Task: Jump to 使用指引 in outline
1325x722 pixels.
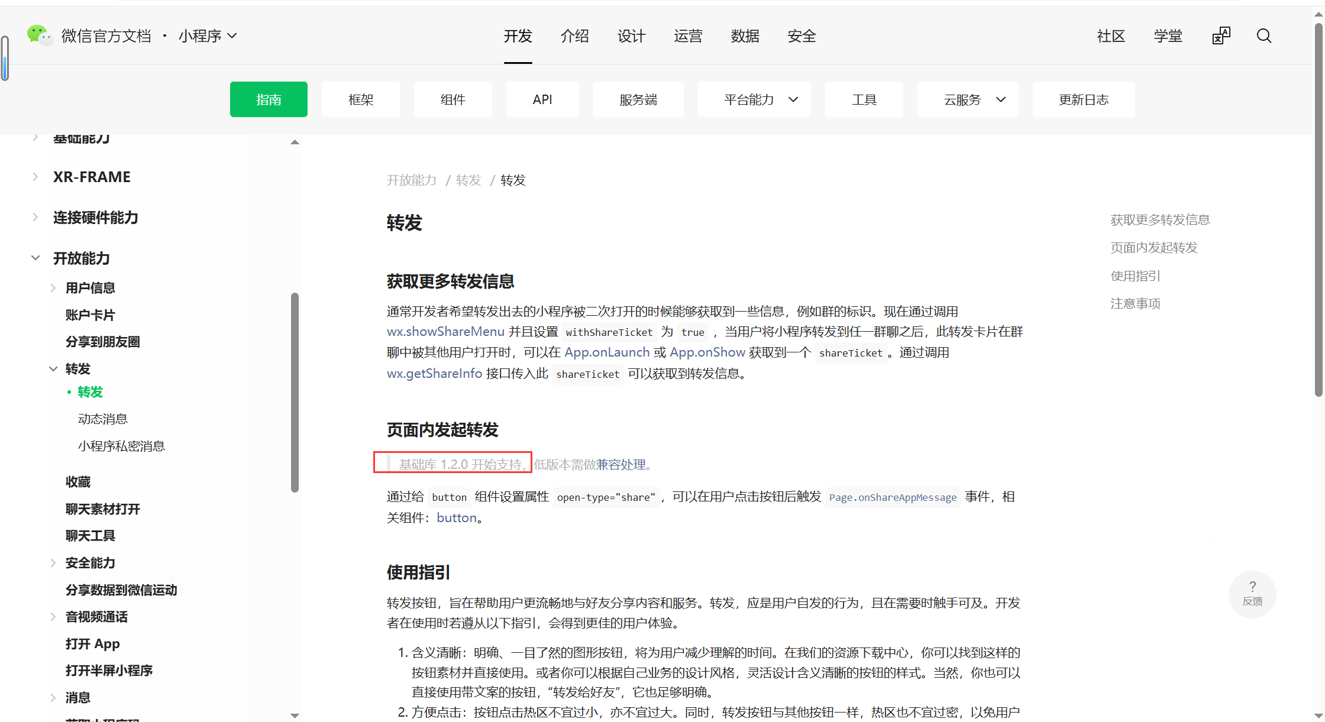Action: (1135, 276)
